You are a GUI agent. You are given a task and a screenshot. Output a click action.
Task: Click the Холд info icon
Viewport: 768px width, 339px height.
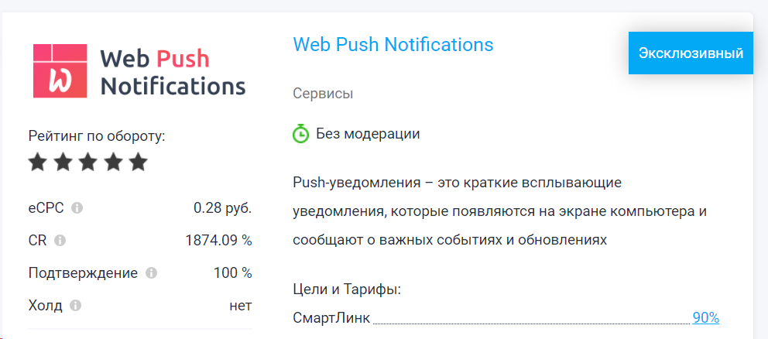75,306
